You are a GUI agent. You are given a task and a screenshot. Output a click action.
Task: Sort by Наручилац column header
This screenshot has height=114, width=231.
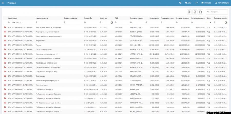click(x=13, y=18)
